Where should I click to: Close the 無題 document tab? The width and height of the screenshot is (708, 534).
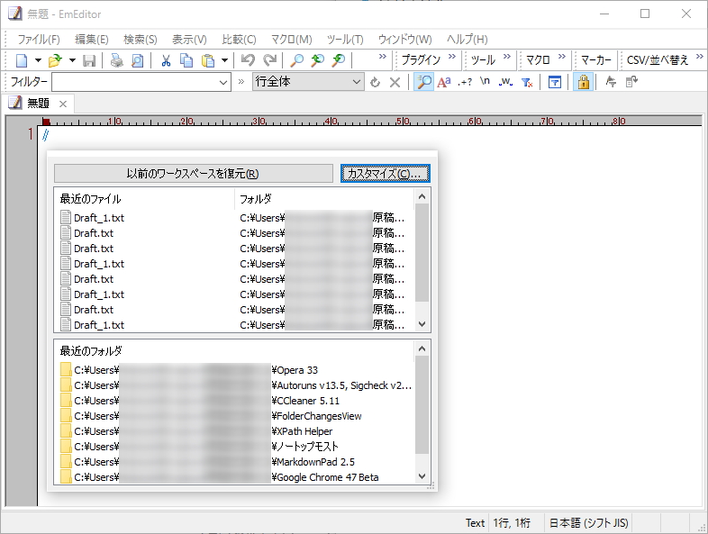pos(63,104)
